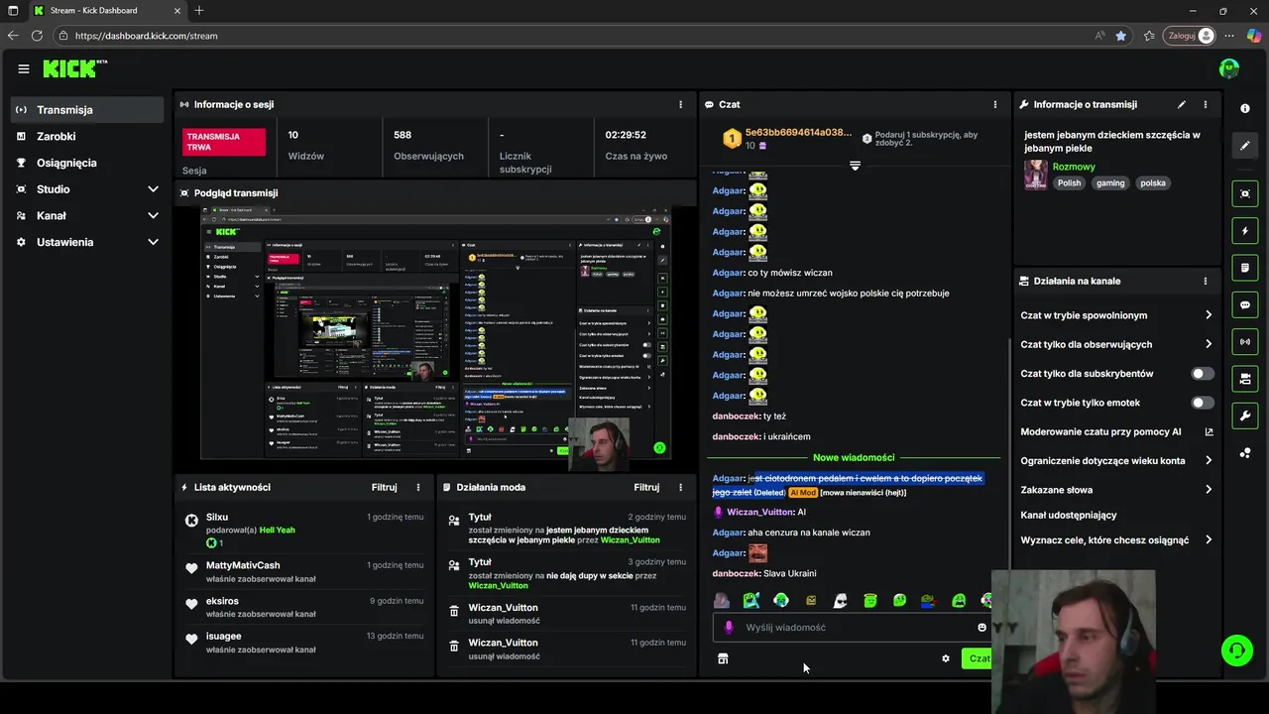This screenshot has width=1269, height=714.
Task: Click the broadcast signal icon in the right rail
Action: click(1245, 342)
